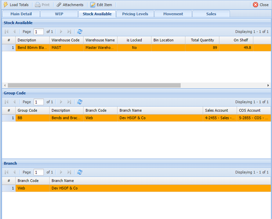Open the Pricing Levels tab
Screen dimensions: 272x219
pyautogui.click(x=135, y=14)
